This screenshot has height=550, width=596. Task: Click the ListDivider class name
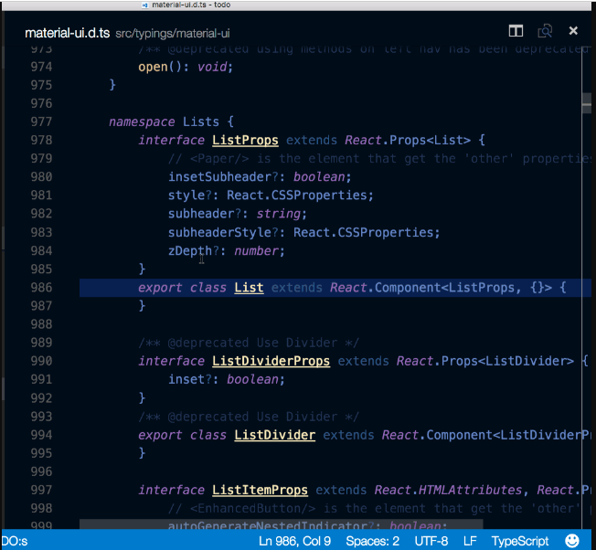[275, 435]
